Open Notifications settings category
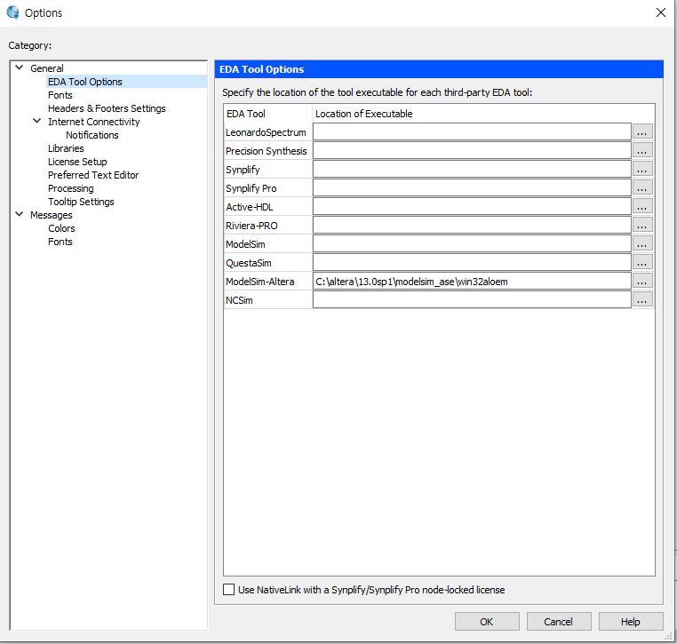 (92, 135)
